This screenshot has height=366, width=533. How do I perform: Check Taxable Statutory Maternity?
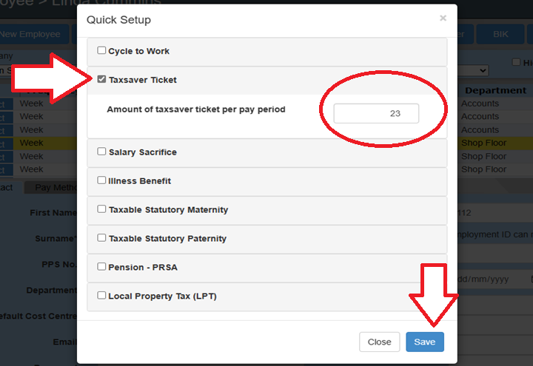point(102,209)
